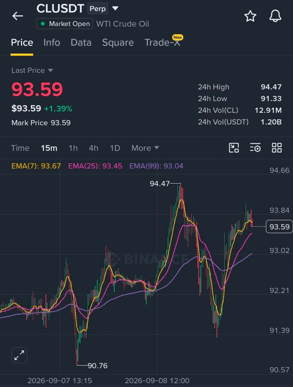Expand chart to fullscreen
The image size is (293, 387).
click(x=19, y=355)
